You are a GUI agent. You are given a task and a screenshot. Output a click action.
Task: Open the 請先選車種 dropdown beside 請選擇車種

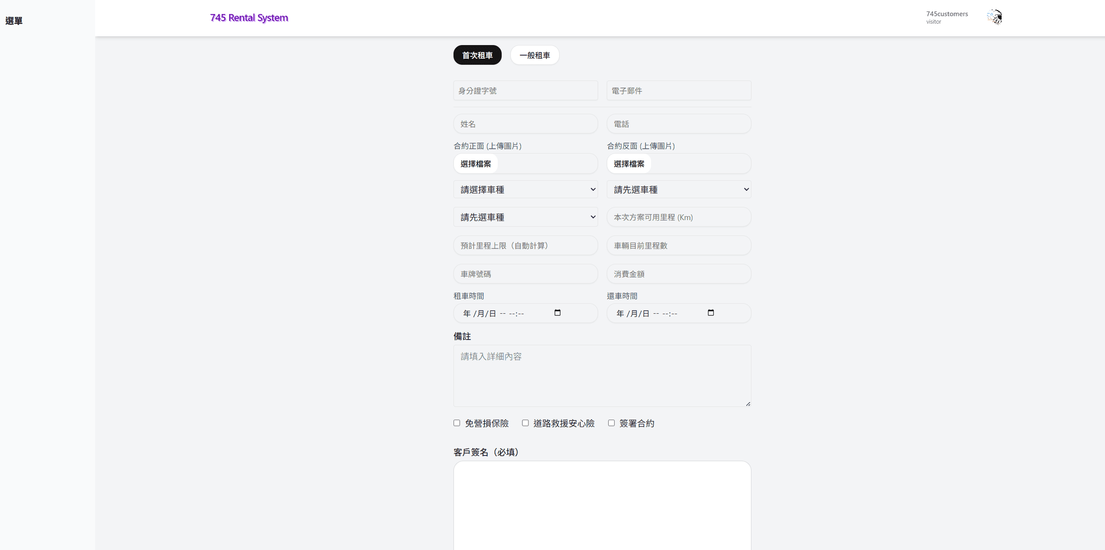[x=679, y=189]
